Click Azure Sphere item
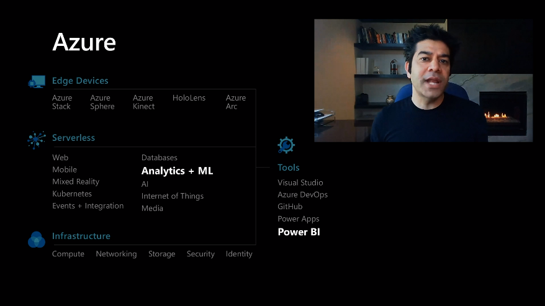The image size is (545, 306). click(102, 102)
